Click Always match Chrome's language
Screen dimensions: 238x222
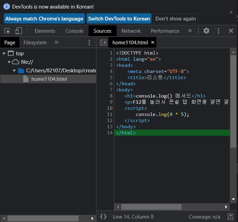click(44, 19)
